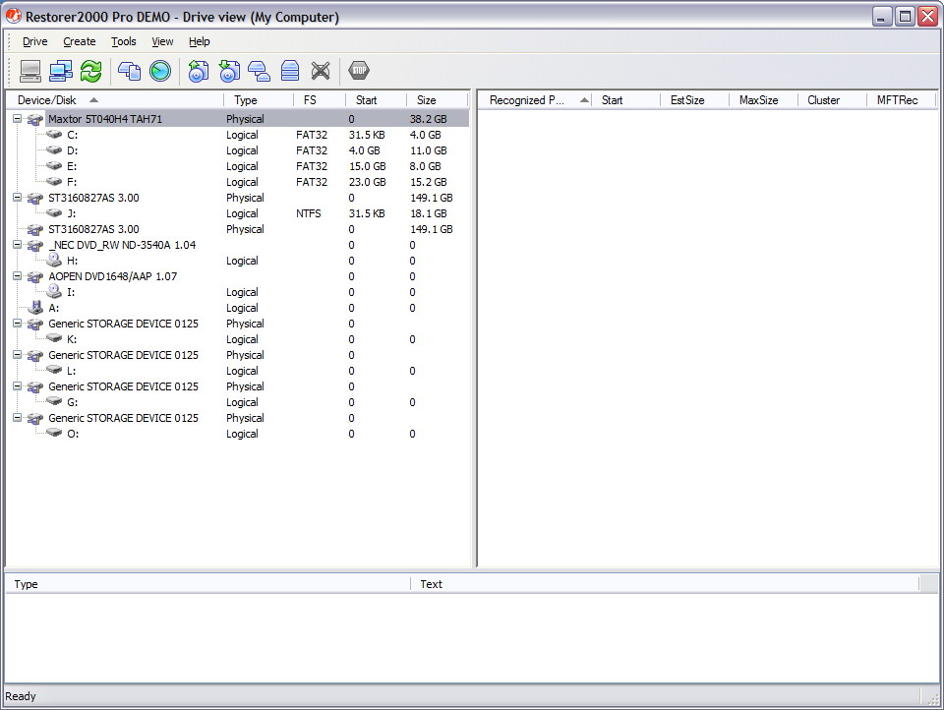Viewport: 944px width, 710px height.
Task: Click the green refresh arrows icon
Action: point(90,71)
